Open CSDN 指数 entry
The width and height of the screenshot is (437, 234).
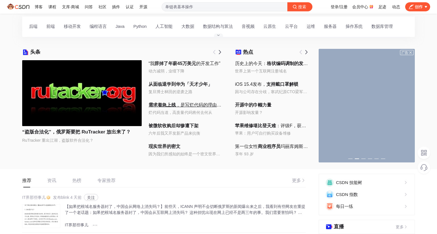[367, 195]
